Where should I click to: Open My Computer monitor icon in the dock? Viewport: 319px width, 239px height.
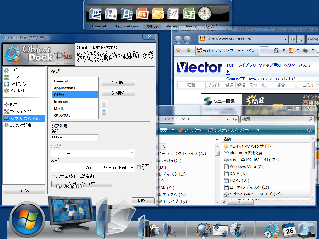click(x=71, y=214)
